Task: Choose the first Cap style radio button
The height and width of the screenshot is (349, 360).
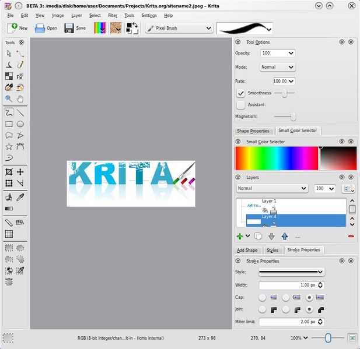Action: click(x=262, y=297)
